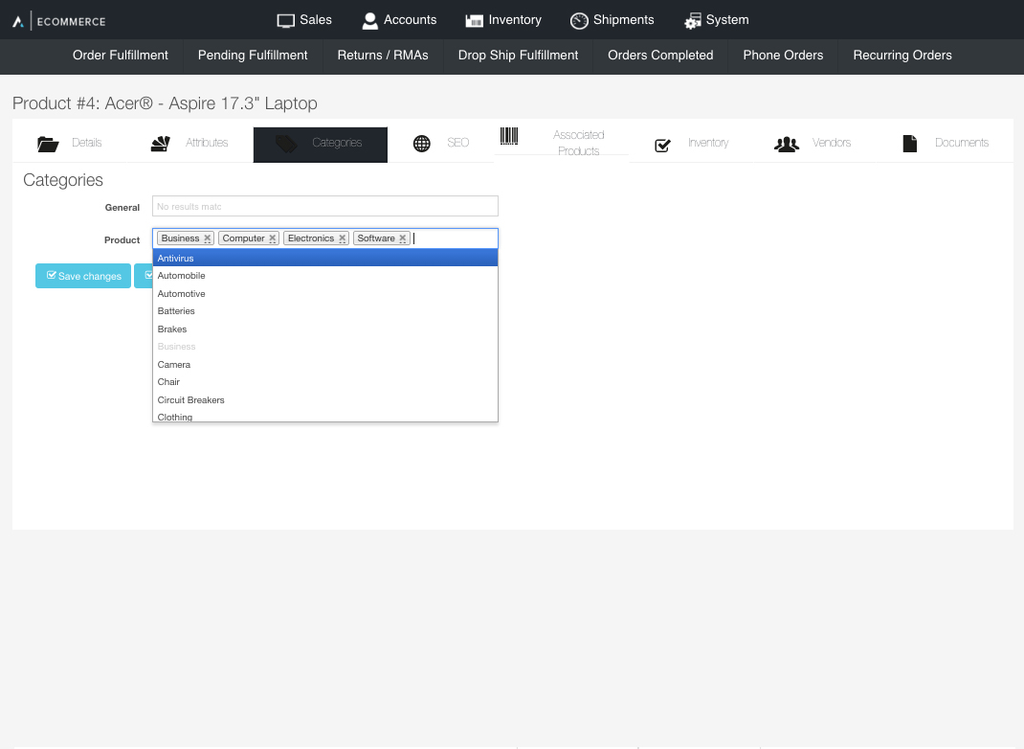Click the General categories input field

pos(325,206)
